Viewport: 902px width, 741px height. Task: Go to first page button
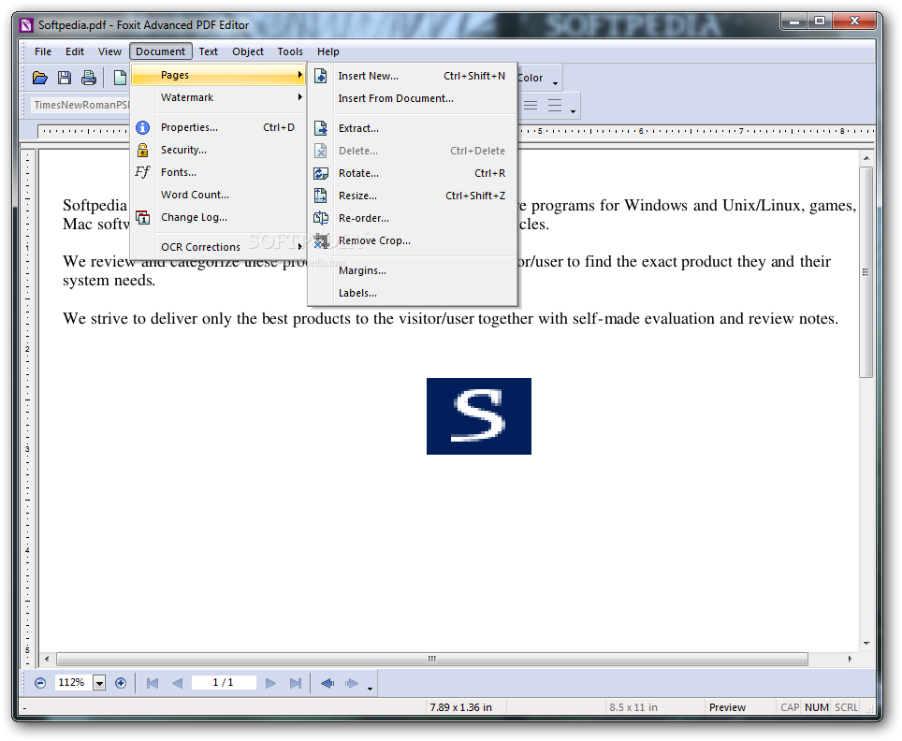[153, 683]
